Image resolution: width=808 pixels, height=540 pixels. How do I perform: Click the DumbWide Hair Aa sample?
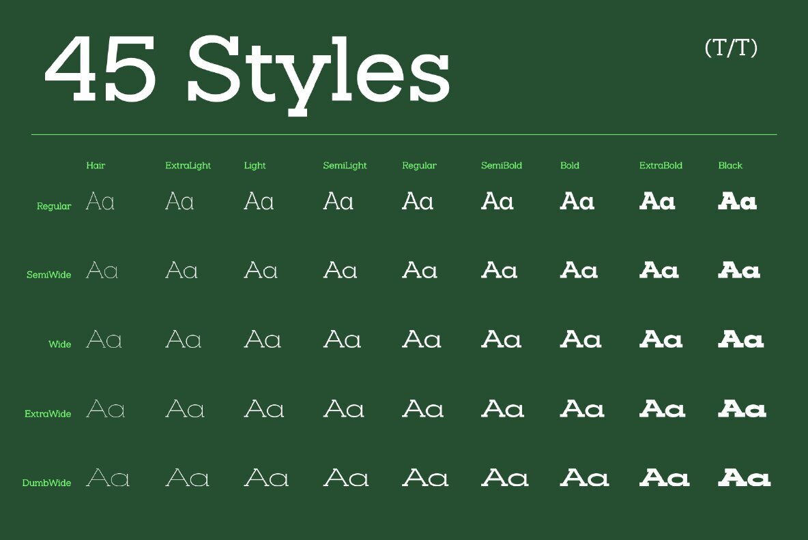point(107,478)
